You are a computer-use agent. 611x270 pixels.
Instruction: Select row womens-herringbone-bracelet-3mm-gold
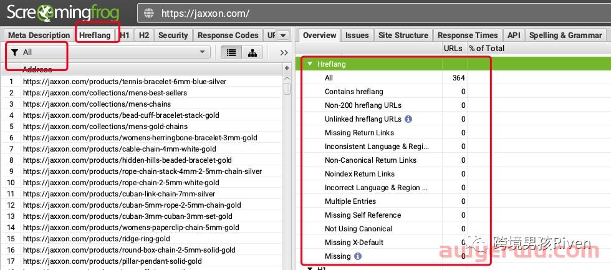tap(142, 138)
